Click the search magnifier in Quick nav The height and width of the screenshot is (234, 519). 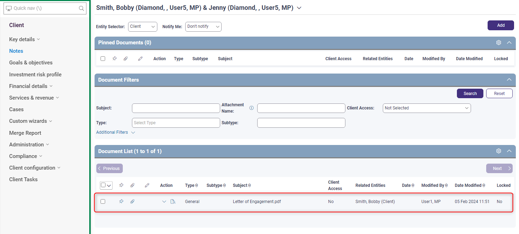click(x=82, y=8)
